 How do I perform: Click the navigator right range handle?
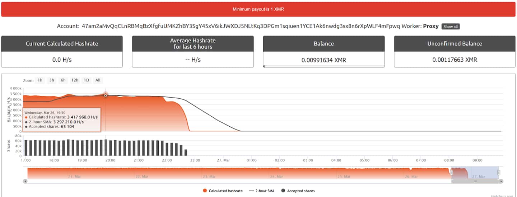pyautogui.click(x=499, y=173)
